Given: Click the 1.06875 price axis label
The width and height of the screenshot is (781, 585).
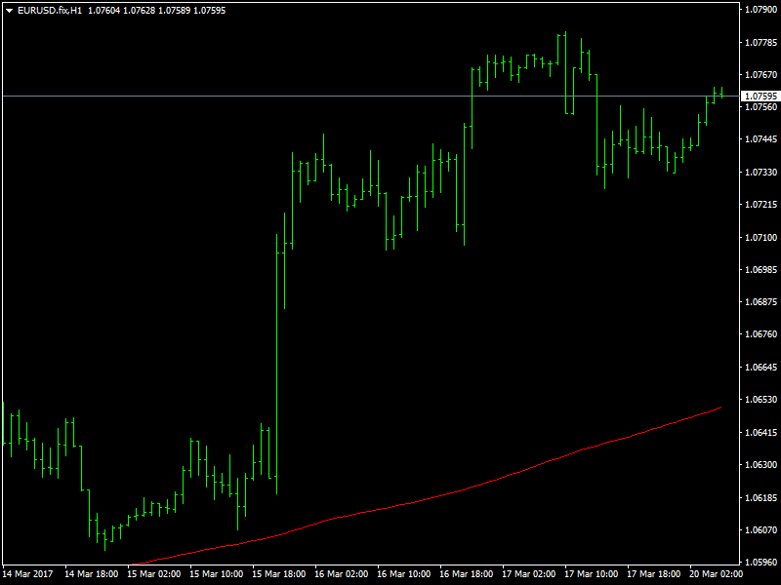Looking at the screenshot, I should [x=760, y=302].
